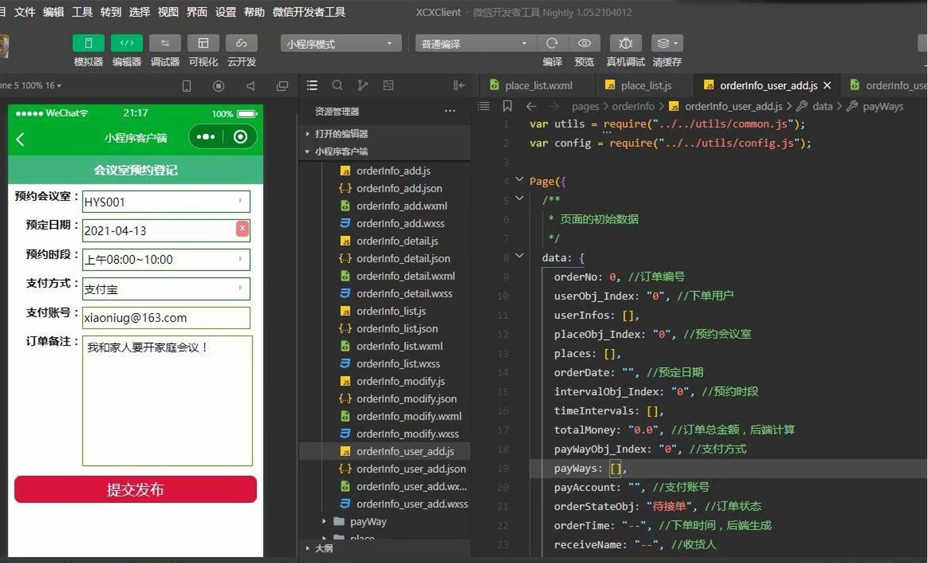This screenshot has height=563, width=928.
Task: Open the Search icon in sidebar
Action: click(337, 85)
